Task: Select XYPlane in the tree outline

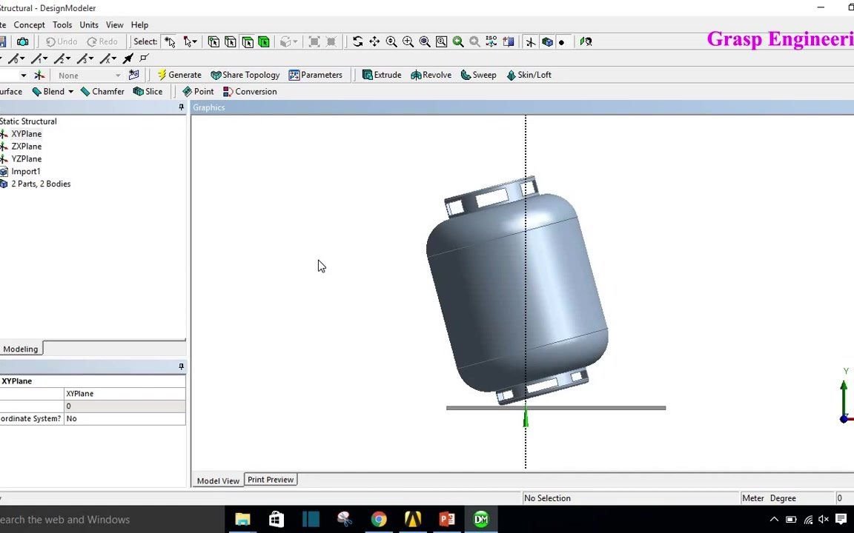Action: 27,133
